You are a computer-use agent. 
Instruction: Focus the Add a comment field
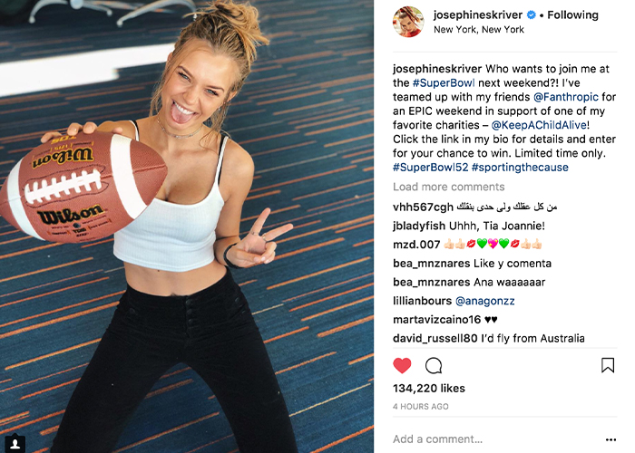click(494, 439)
